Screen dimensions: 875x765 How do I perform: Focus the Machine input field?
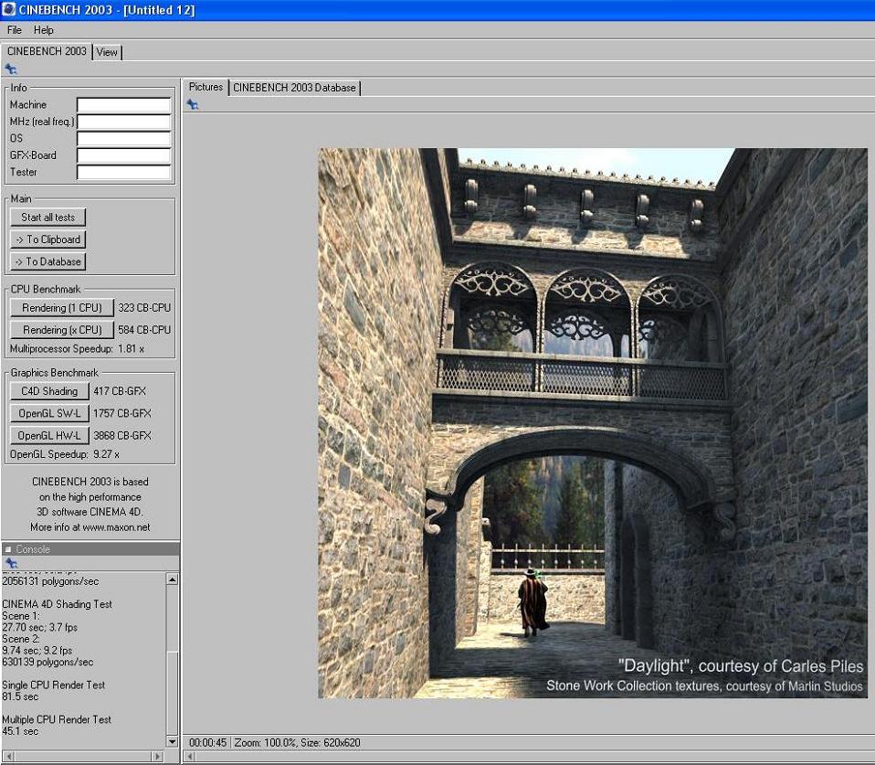pyautogui.click(x=123, y=105)
